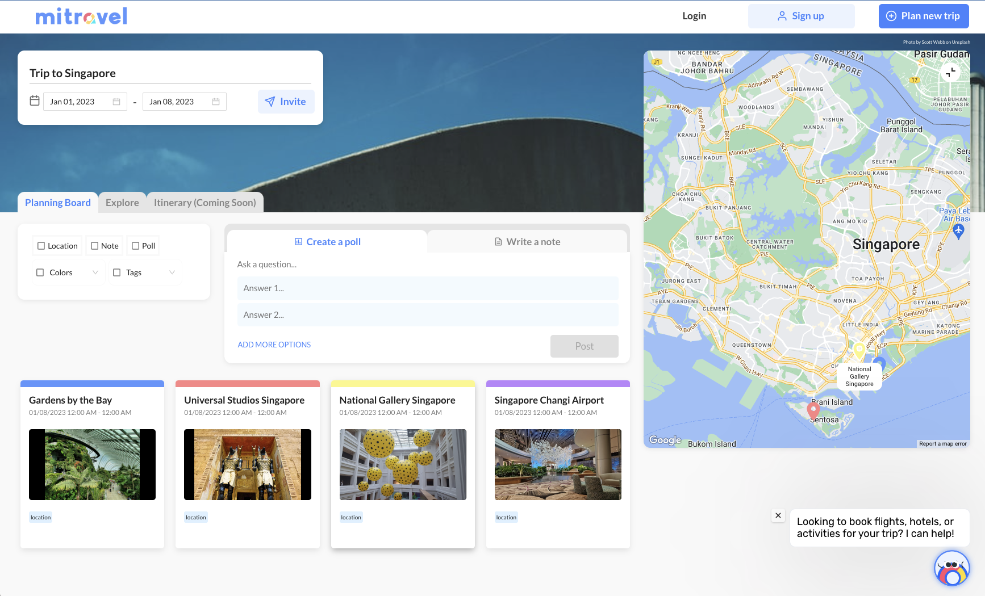Image resolution: width=985 pixels, height=596 pixels.
Task: Click the airport plane marker on map
Action: click(958, 230)
